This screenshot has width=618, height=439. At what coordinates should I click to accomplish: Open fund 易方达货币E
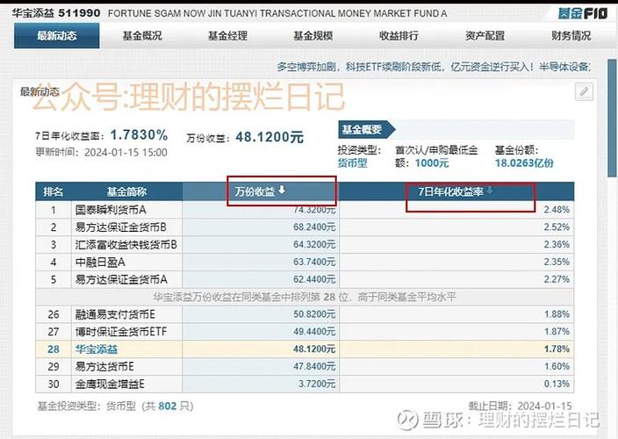[x=104, y=366]
